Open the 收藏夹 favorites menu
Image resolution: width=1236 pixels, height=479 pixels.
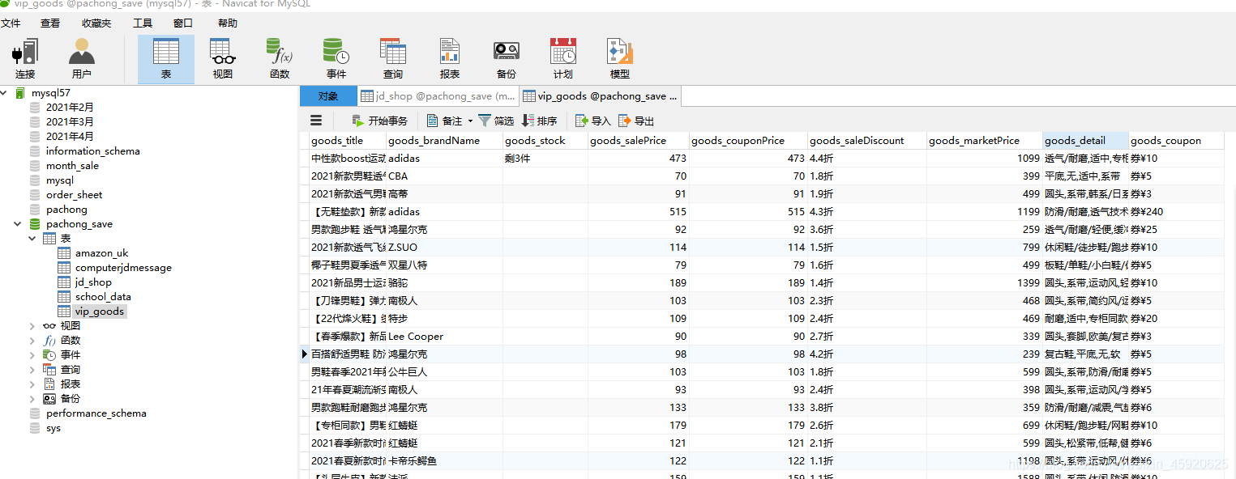point(96,23)
